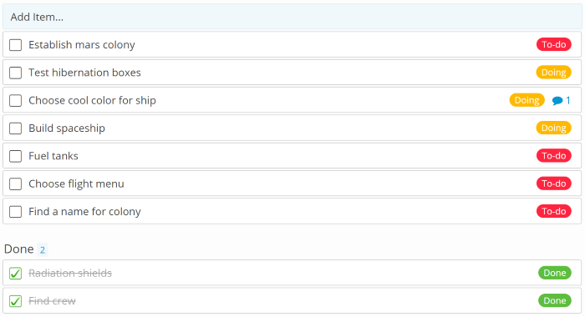Screen dimensions: 585x317
Task: Click the green Done badge on Radiation shields
Action: pos(554,273)
